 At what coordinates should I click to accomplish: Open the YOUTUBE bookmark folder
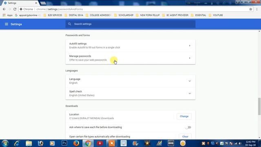click(216, 15)
